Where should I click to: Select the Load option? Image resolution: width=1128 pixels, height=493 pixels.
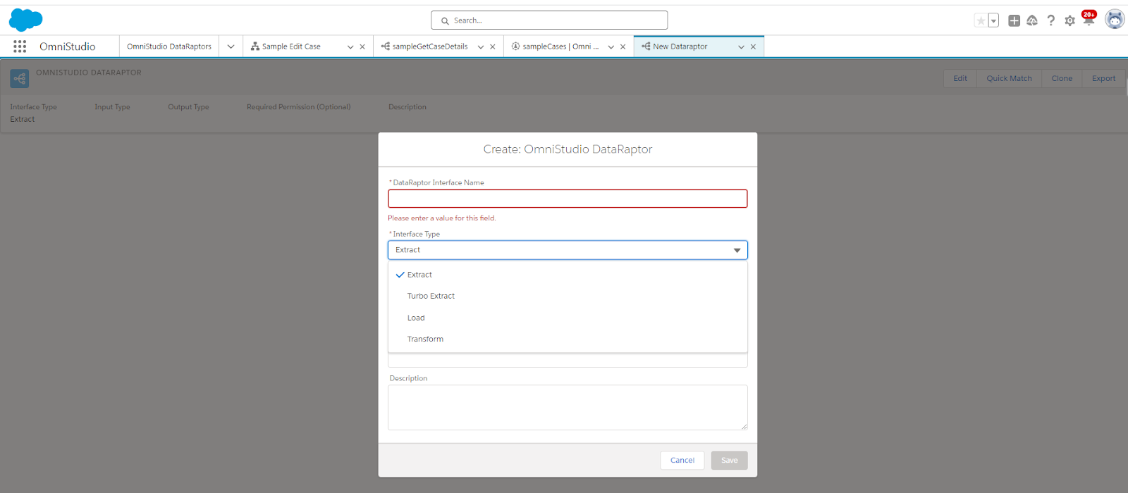point(568,318)
